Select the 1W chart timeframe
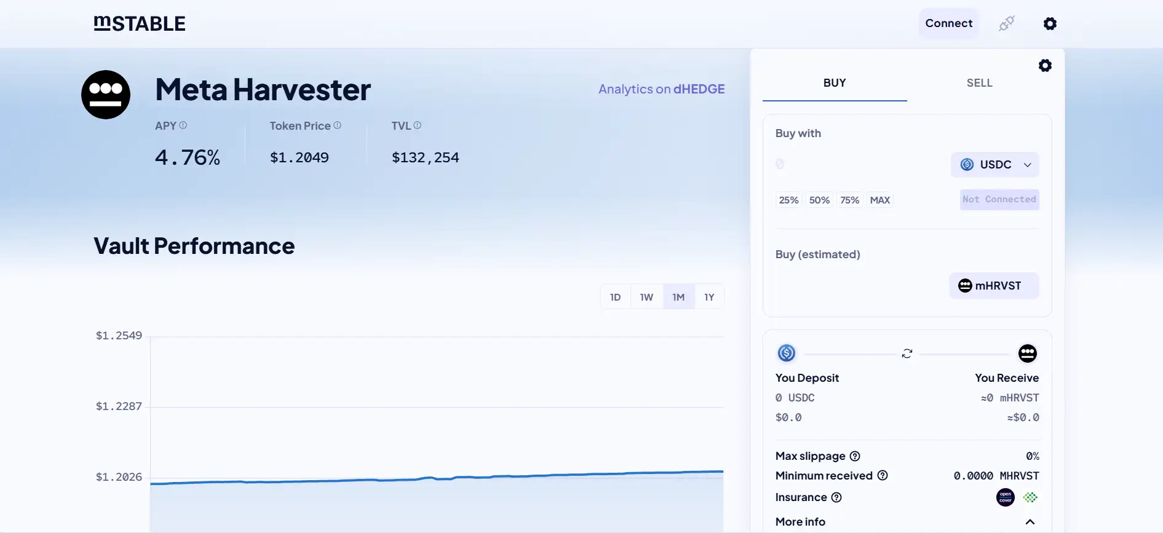This screenshot has height=533, width=1163. click(x=646, y=297)
